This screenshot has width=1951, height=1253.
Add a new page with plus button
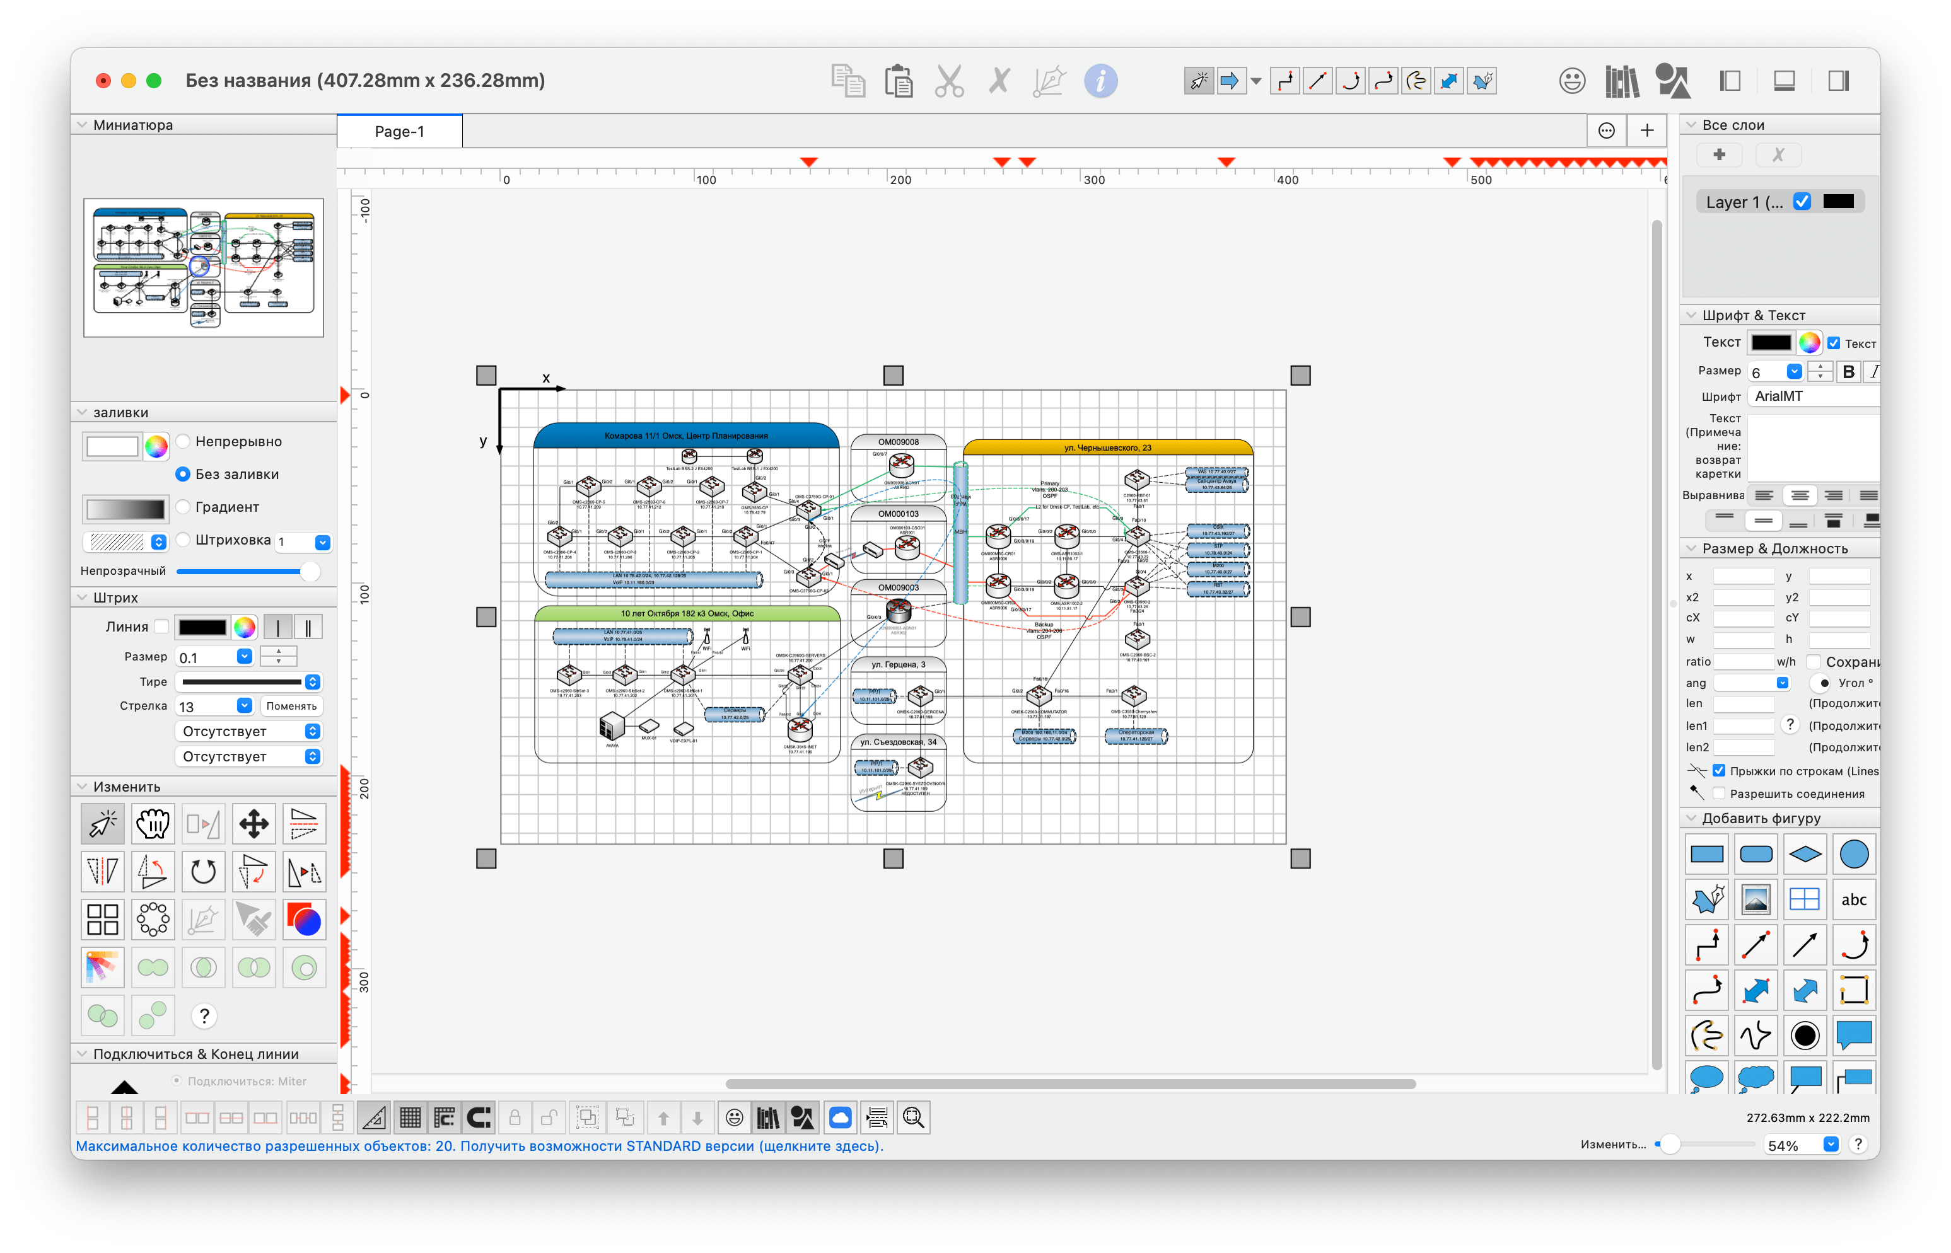[x=1646, y=131]
